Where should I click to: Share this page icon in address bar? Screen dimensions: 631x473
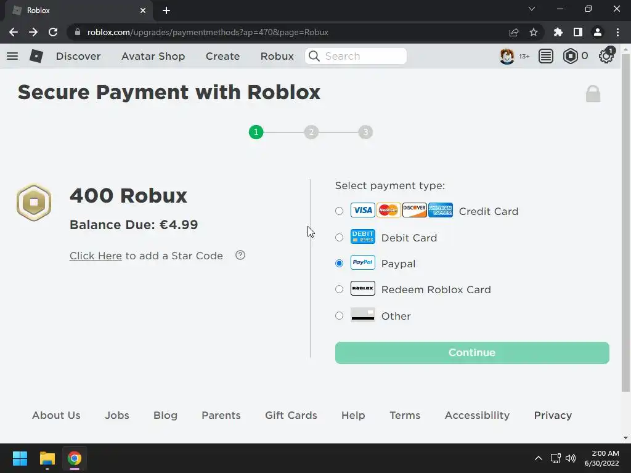pos(514,32)
